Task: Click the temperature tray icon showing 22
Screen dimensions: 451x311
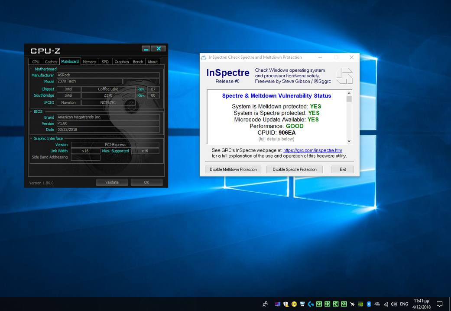Action: pyautogui.click(x=344, y=304)
